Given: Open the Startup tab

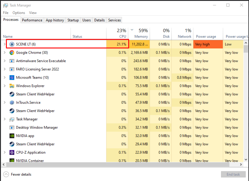Looking at the screenshot, I should tap(73, 20).
